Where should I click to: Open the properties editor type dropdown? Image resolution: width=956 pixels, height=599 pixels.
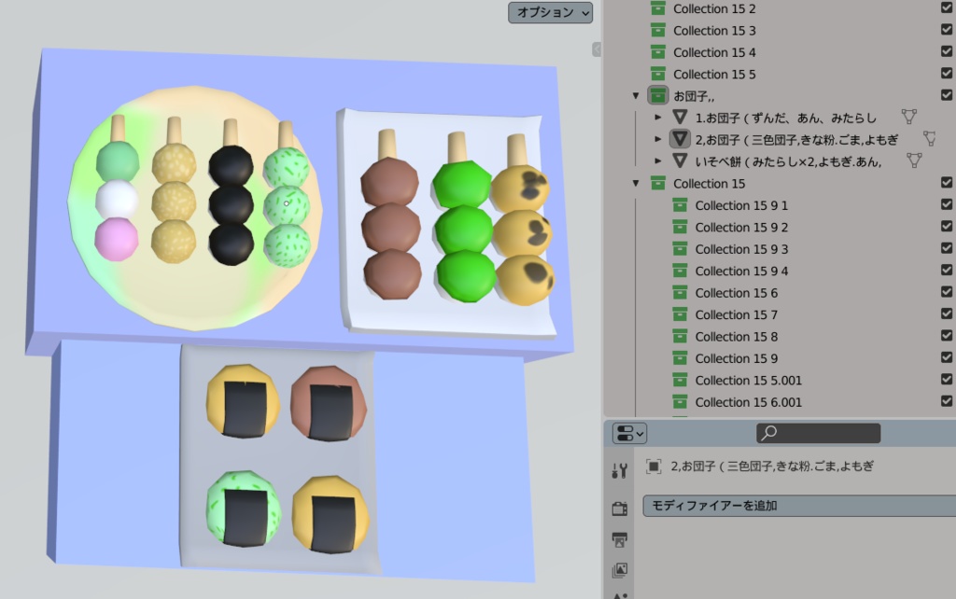[x=629, y=434]
